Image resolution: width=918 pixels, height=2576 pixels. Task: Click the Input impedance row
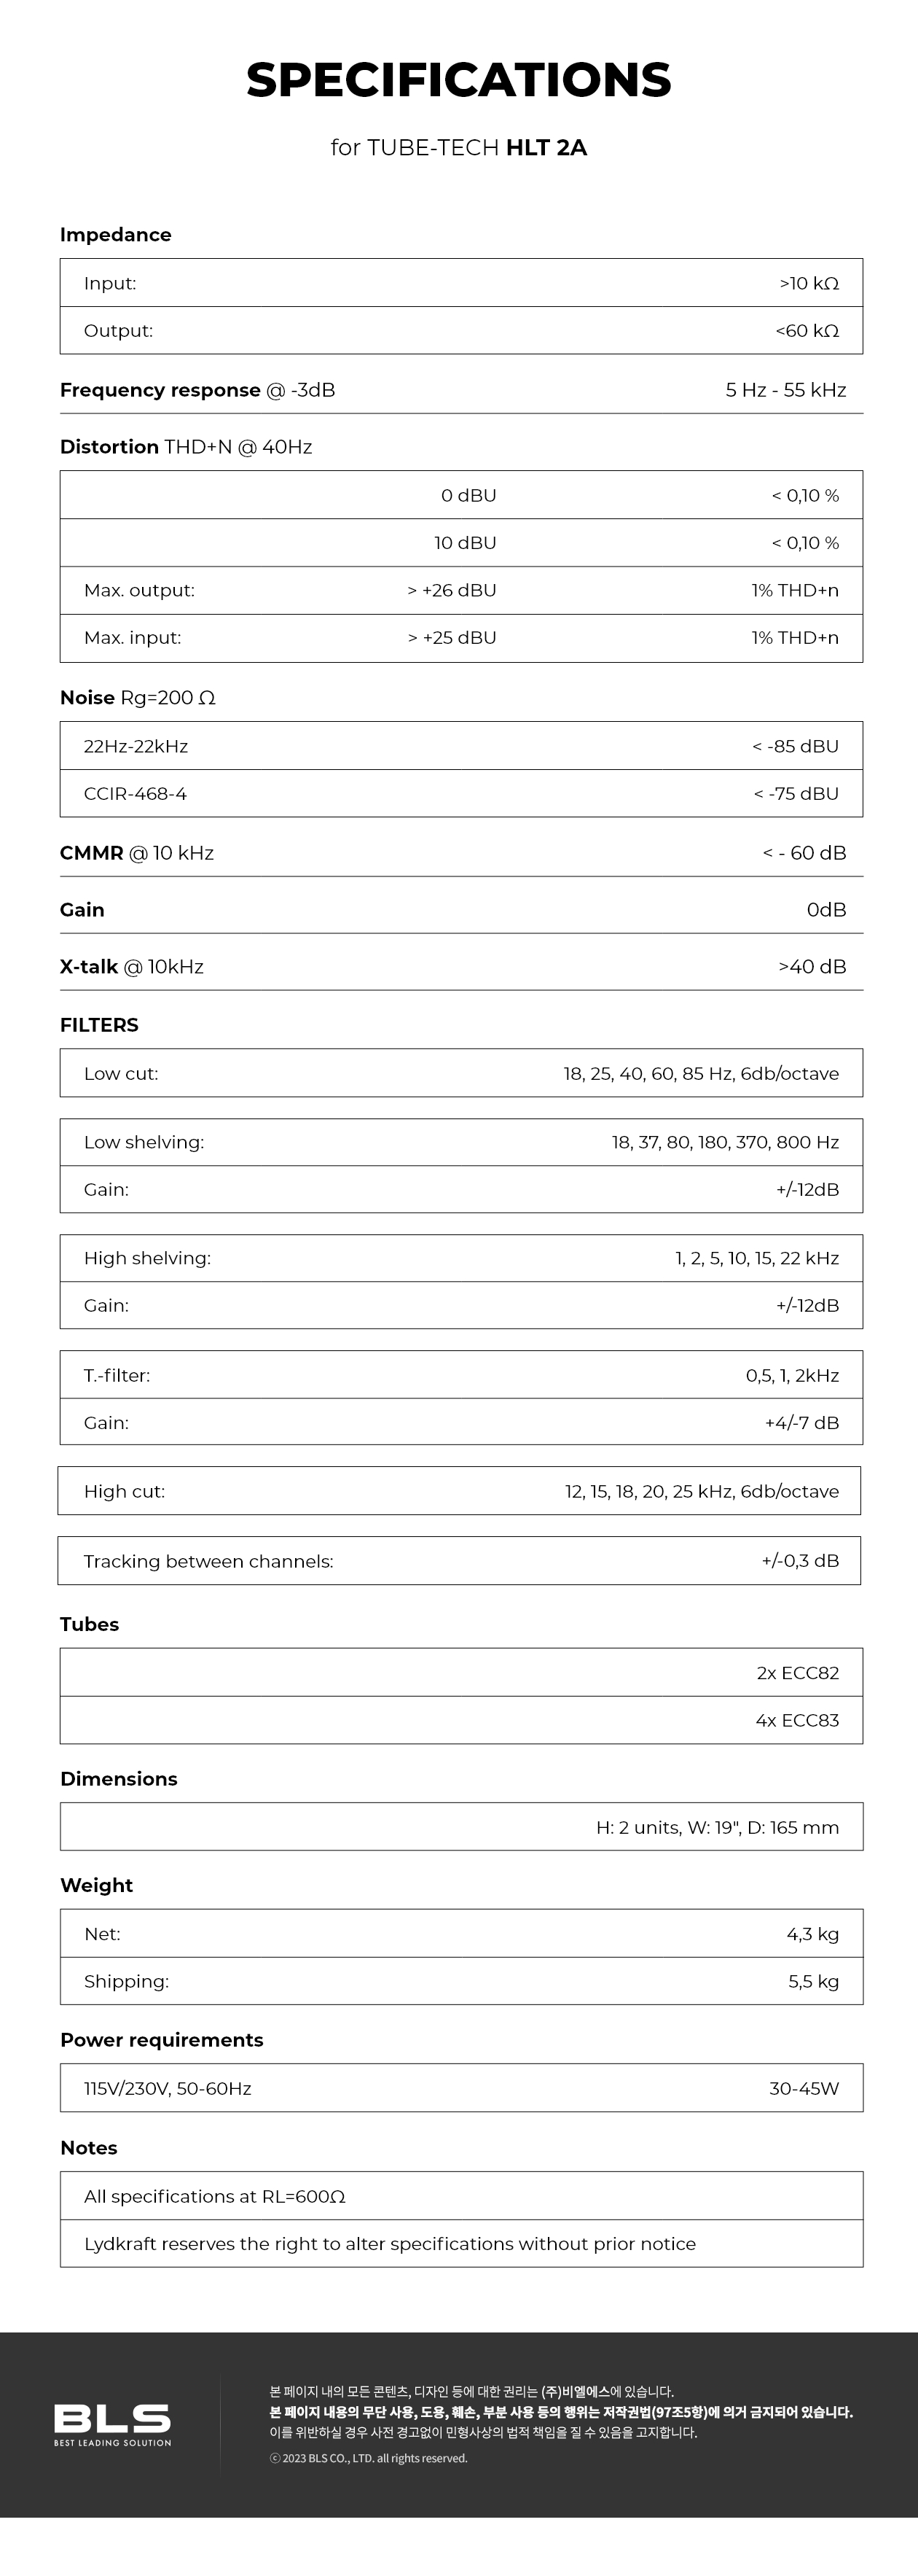pyautogui.click(x=460, y=283)
